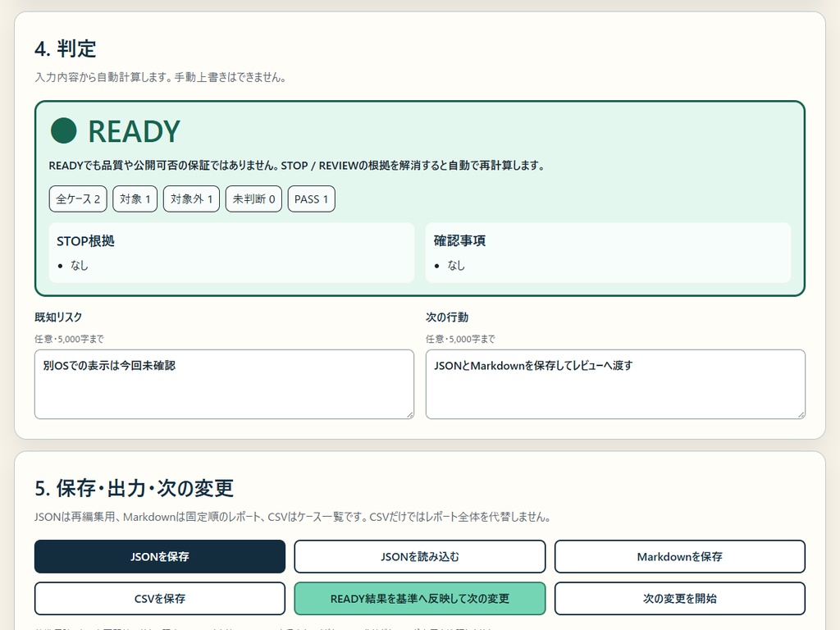840x630 pixels.
Task: Click the JSONは再編集用 description line
Action: 293,517
